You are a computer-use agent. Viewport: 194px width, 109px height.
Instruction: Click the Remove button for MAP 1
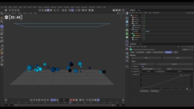tap(175, 64)
